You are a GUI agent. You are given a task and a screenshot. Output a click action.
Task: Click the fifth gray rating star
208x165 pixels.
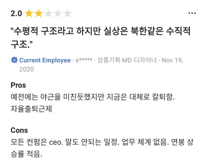pyautogui.click(x=67, y=13)
